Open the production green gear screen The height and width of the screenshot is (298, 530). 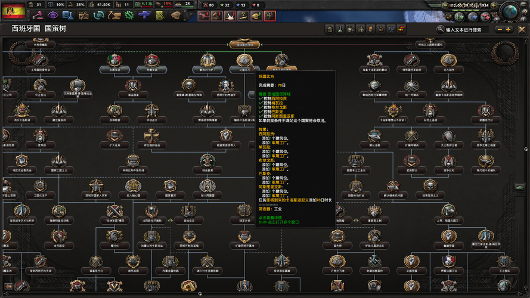click(129, 15)
